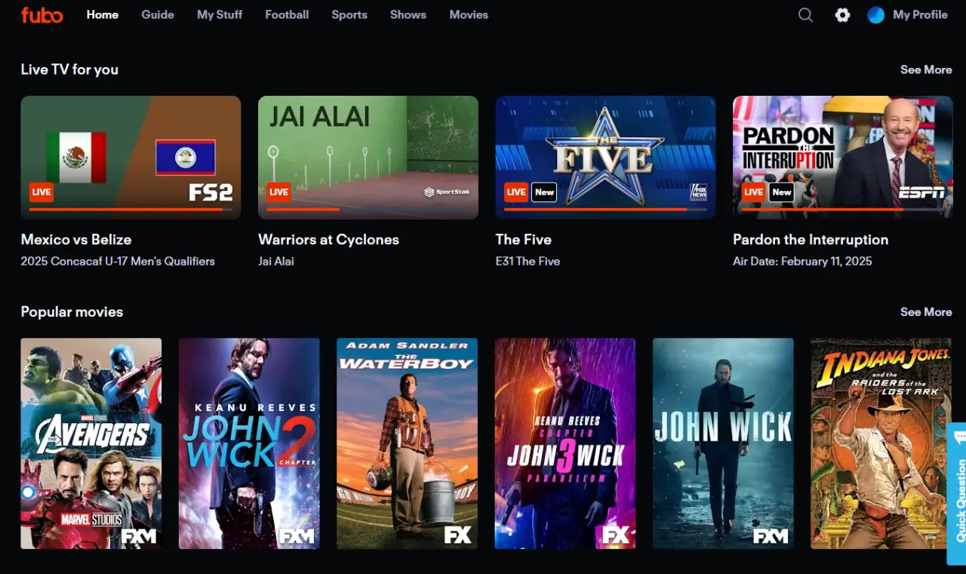The height and width of the screenshot is (574, 966).
Task: Open the search magnifier icon
Action: coord(805,15)
